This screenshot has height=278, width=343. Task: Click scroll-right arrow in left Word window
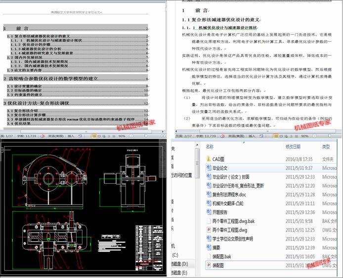pyautogui.click(x=163, y=131)
